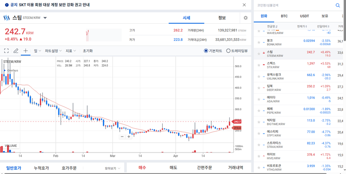This screenshot has width=346, height=174.
Task: Click the search magnifier icon
Action: coord(338,6)
